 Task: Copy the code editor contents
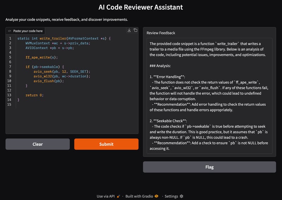[135, 30]
